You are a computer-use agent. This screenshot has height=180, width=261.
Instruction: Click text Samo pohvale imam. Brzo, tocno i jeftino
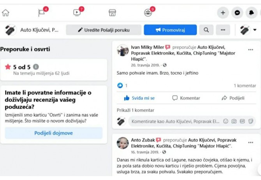(157, 73)
